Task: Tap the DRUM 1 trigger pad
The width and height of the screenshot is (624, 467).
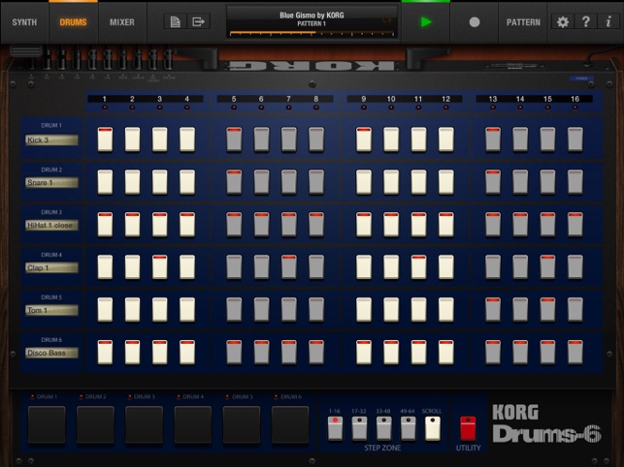Action: 47,424
